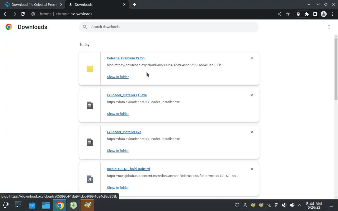338x211 pixels.
Task: Click the Celestial blob download URL text
Action: pyautogui.click(x=164, y=65)
